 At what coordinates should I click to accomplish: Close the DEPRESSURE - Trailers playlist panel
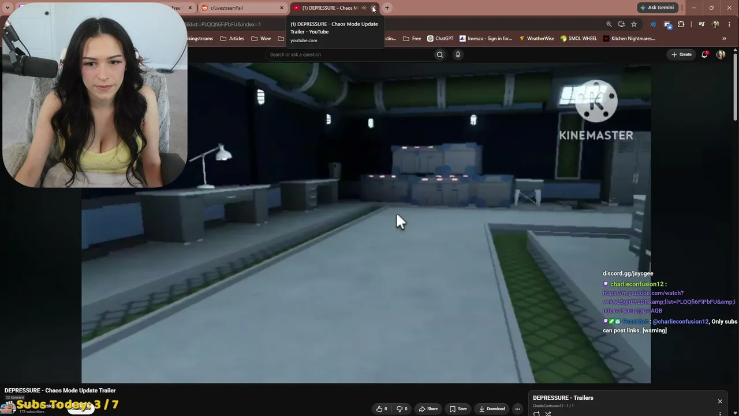[x=720, y=402]
